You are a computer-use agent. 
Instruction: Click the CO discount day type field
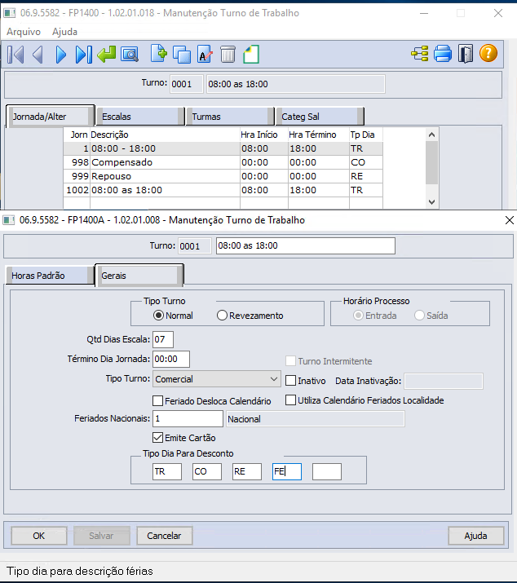(207, 471)
